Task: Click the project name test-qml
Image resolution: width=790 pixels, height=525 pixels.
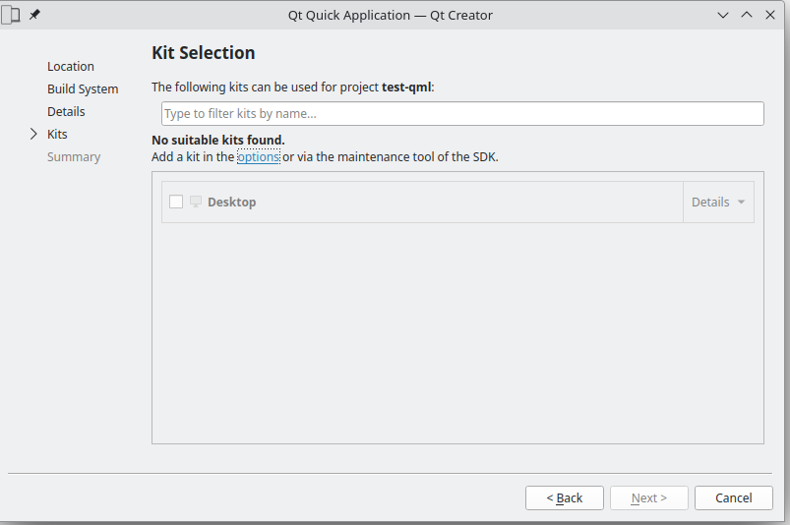Action: coord(406,87)
